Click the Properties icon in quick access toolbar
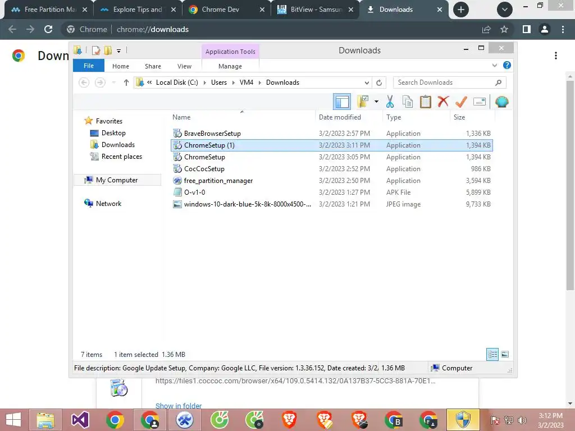 [95, 50]
